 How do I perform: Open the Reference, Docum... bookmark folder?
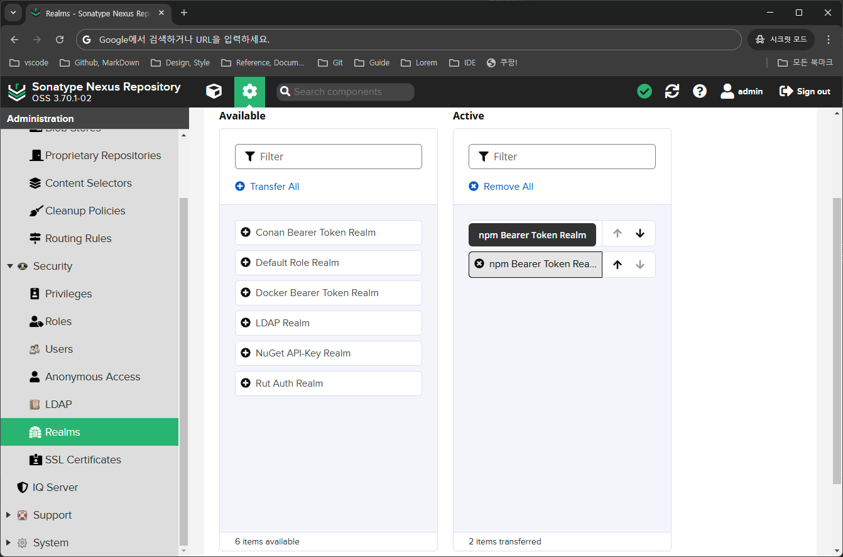263,63
